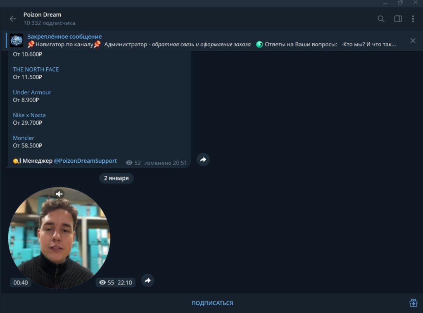Open the THE NORTH FACE link
The image size is (423, 313).
(x=36, y=69)
